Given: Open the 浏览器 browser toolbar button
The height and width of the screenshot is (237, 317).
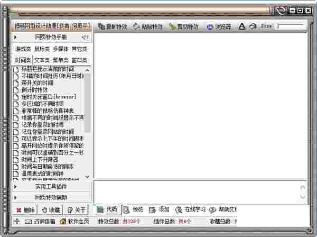Looking at the screenshot, I should tap(219, 26).
